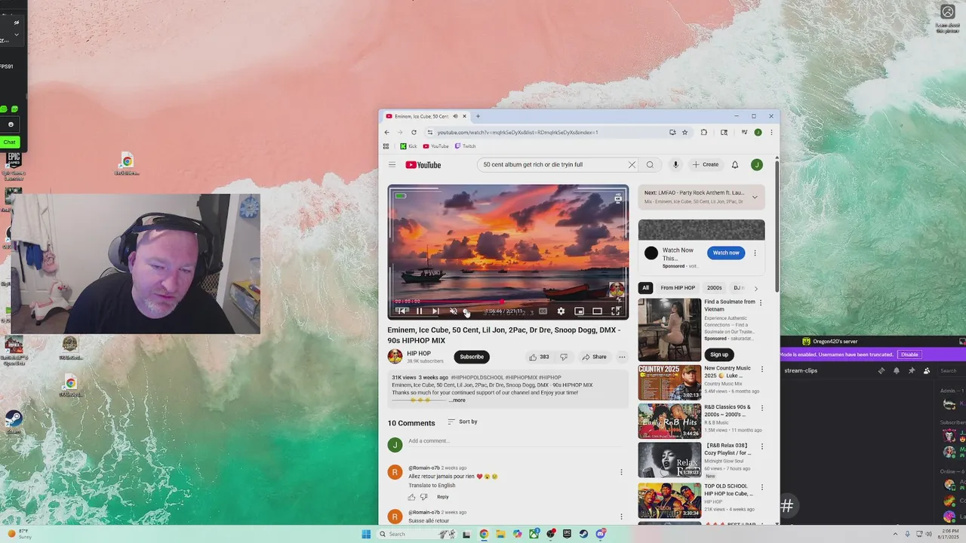Image resolution: width=966 pixels, height=543 pixels.
Task: Start voice search with the microphone
Action: (x=675, y=164)
